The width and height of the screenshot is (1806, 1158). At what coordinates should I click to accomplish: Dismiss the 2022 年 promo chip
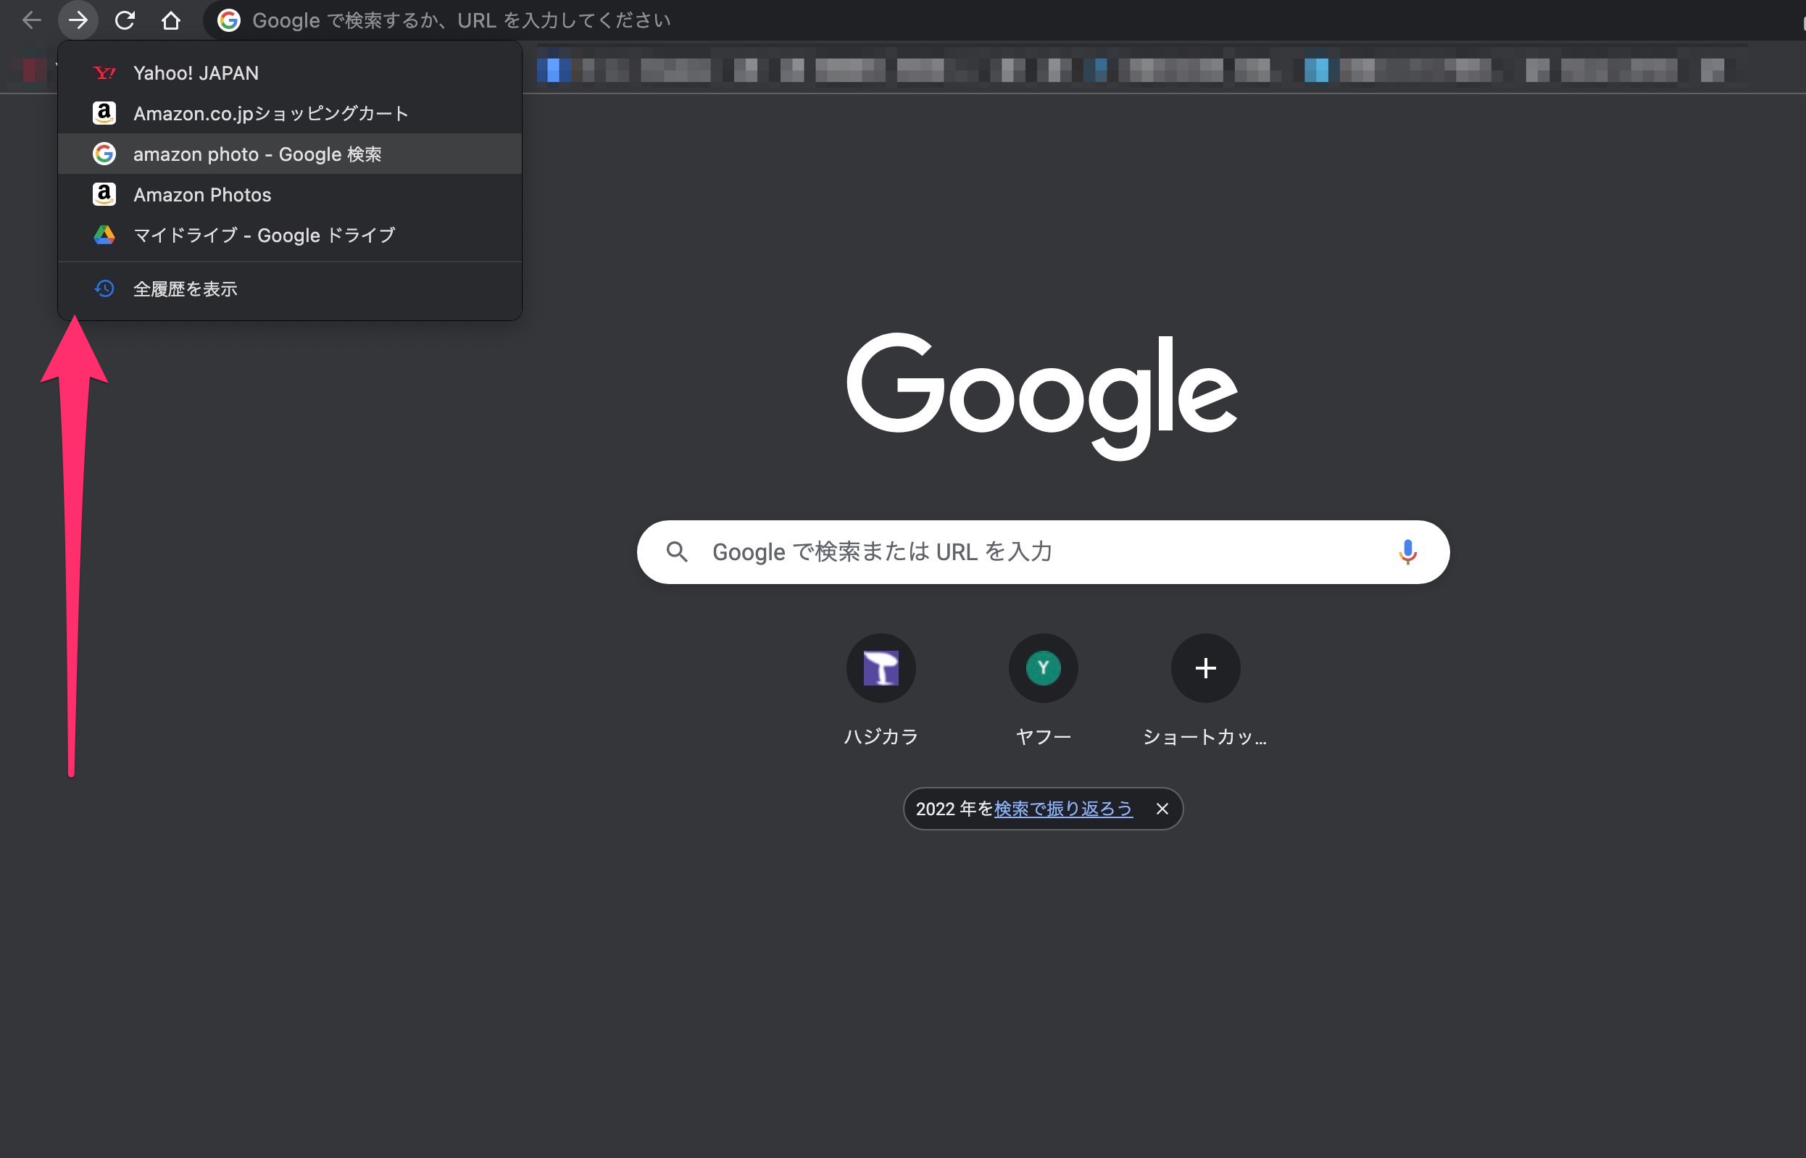point(1162,809)
